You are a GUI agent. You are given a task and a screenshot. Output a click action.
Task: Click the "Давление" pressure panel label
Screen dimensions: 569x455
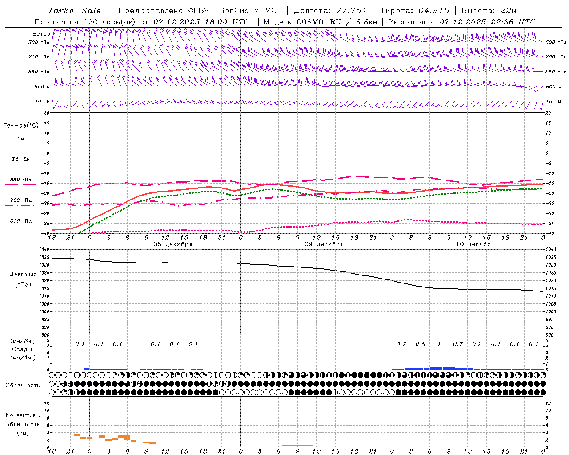23,275
